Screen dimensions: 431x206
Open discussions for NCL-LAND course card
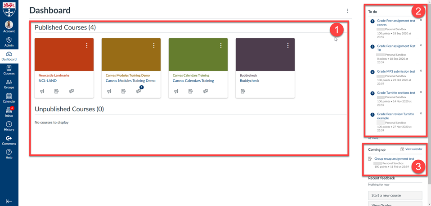(72, 92)
